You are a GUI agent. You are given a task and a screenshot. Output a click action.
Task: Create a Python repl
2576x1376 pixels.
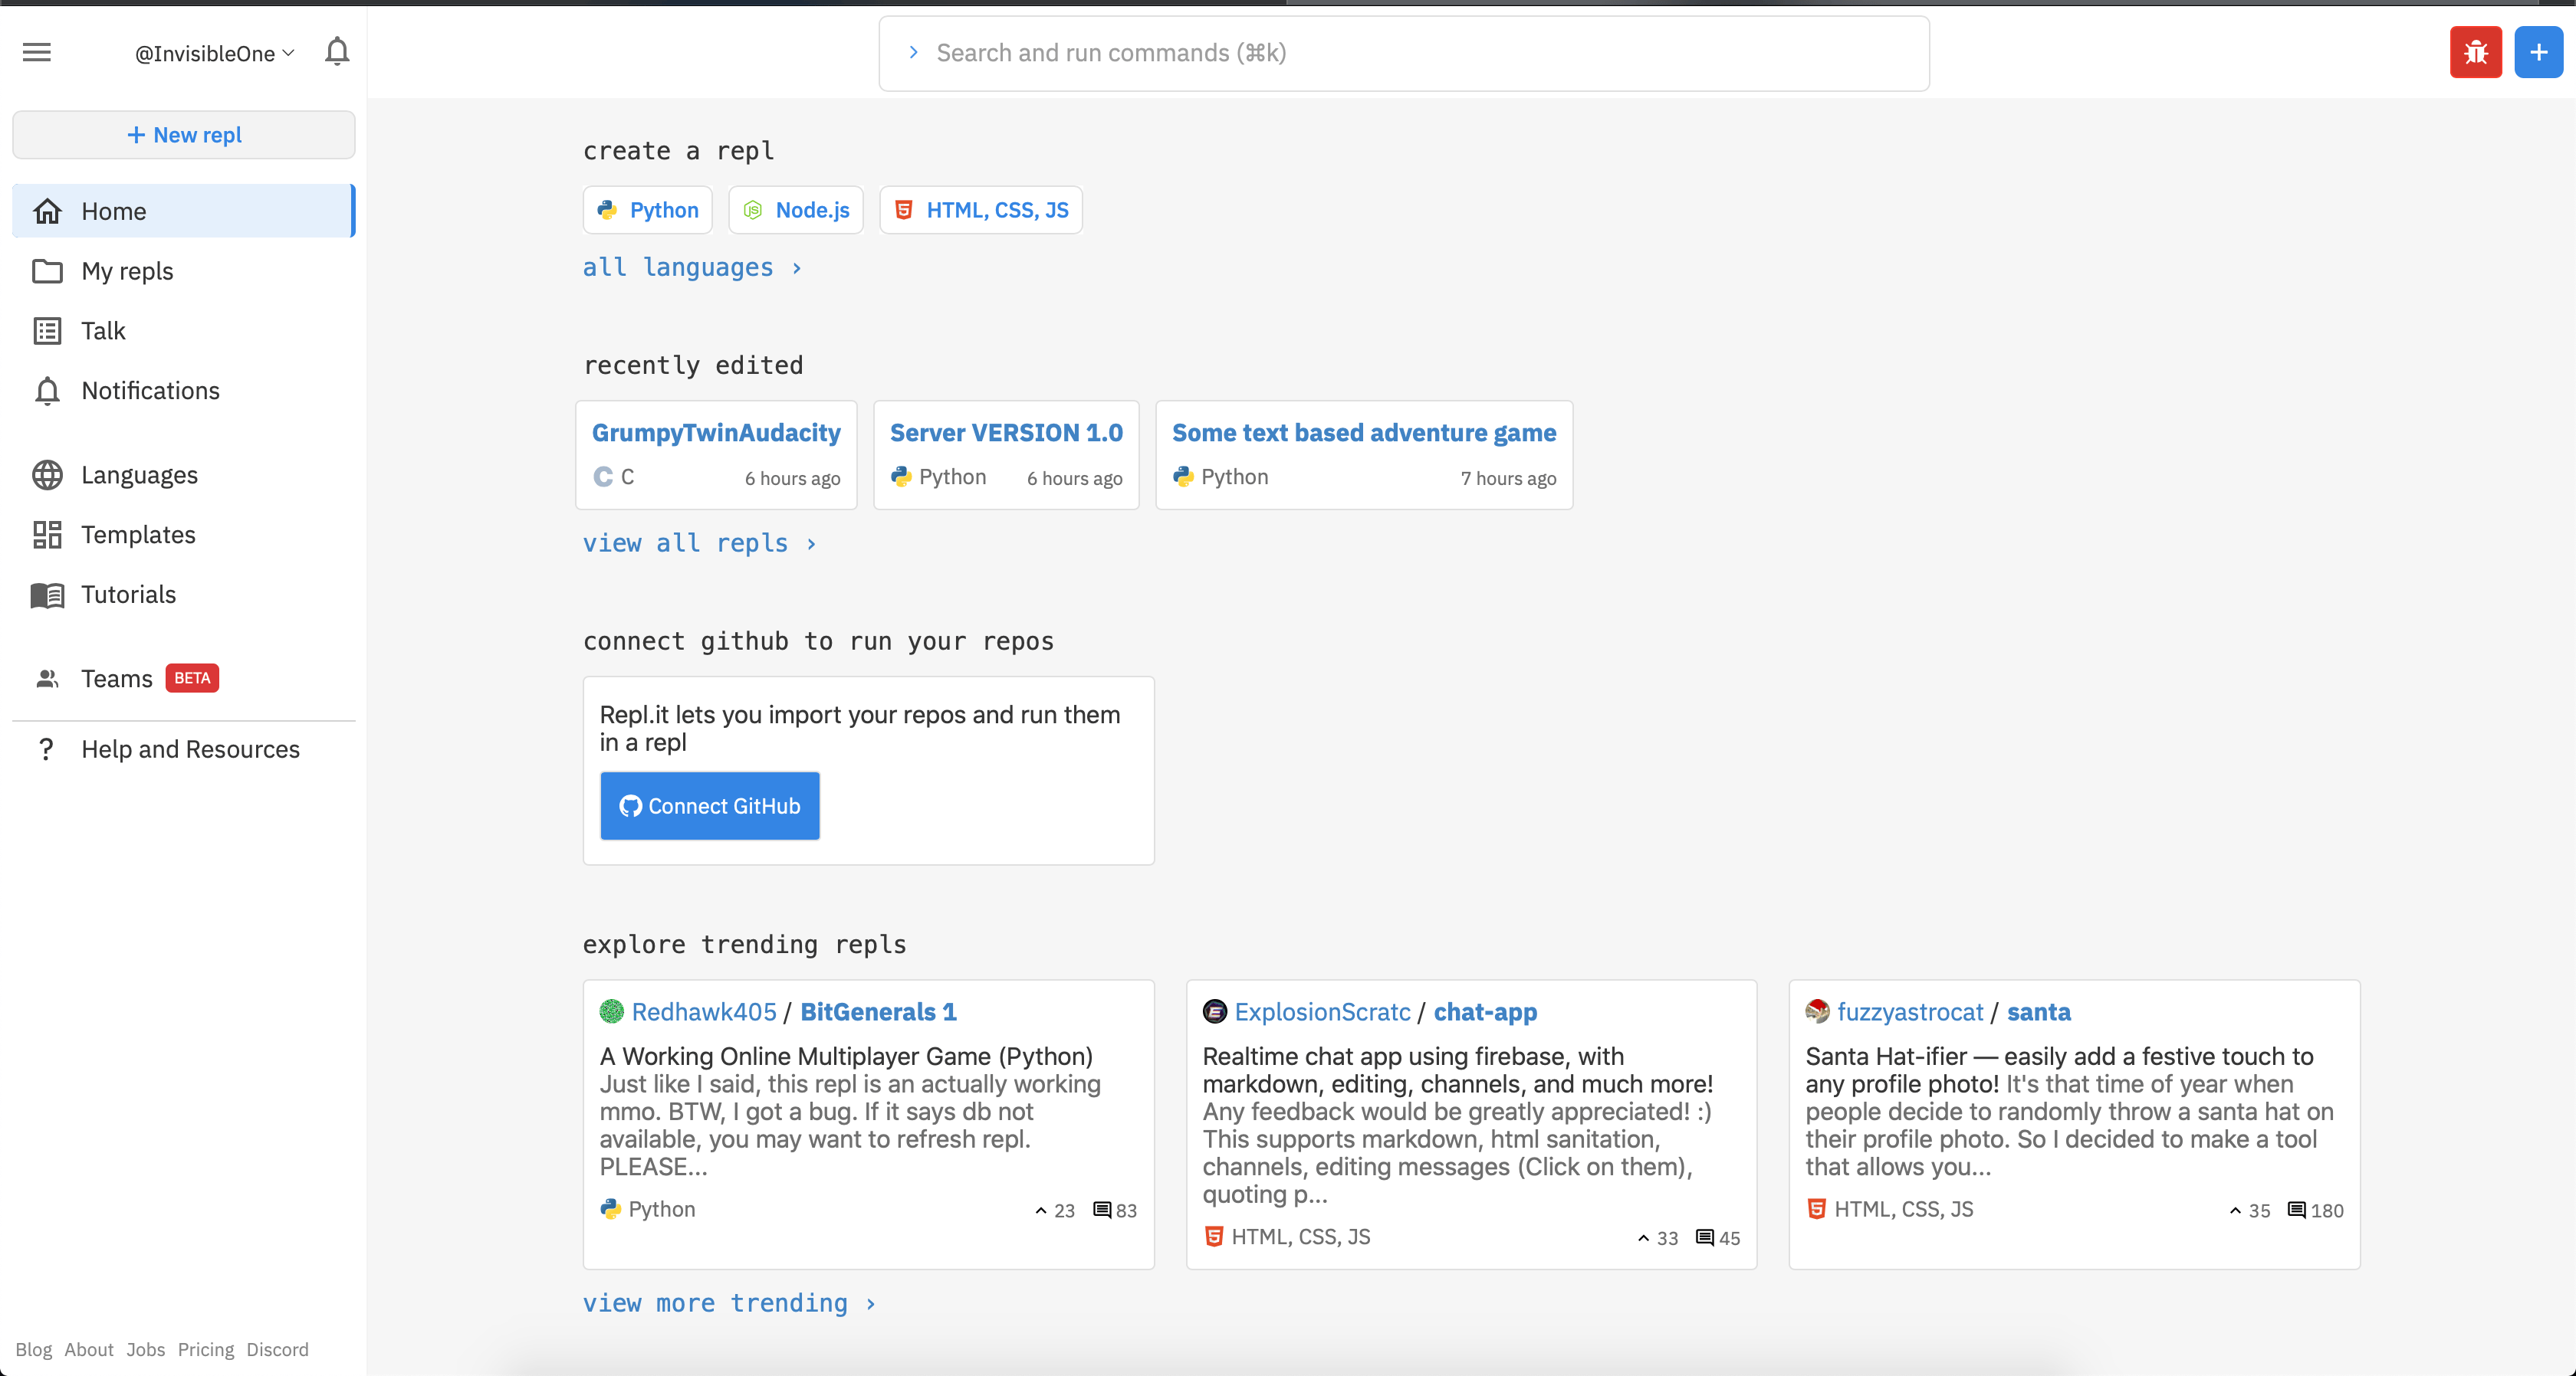648,210
